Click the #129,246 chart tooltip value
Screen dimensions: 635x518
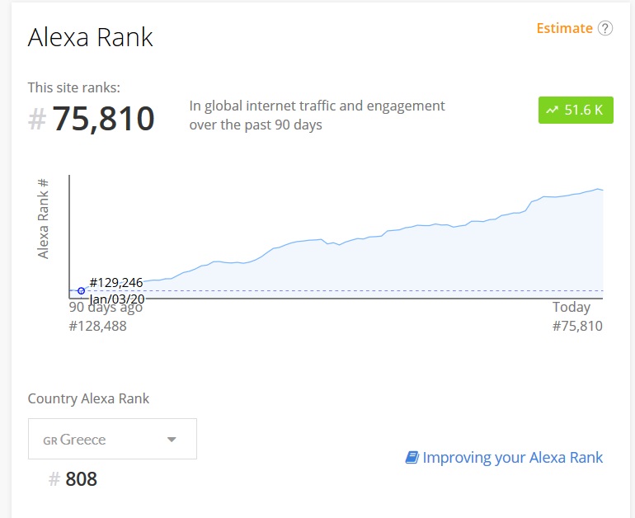point(116,282)
